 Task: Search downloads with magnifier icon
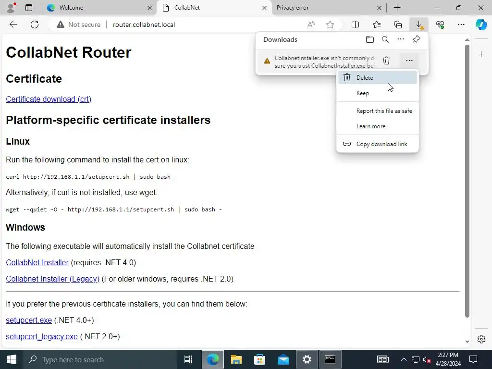(385, 39)
